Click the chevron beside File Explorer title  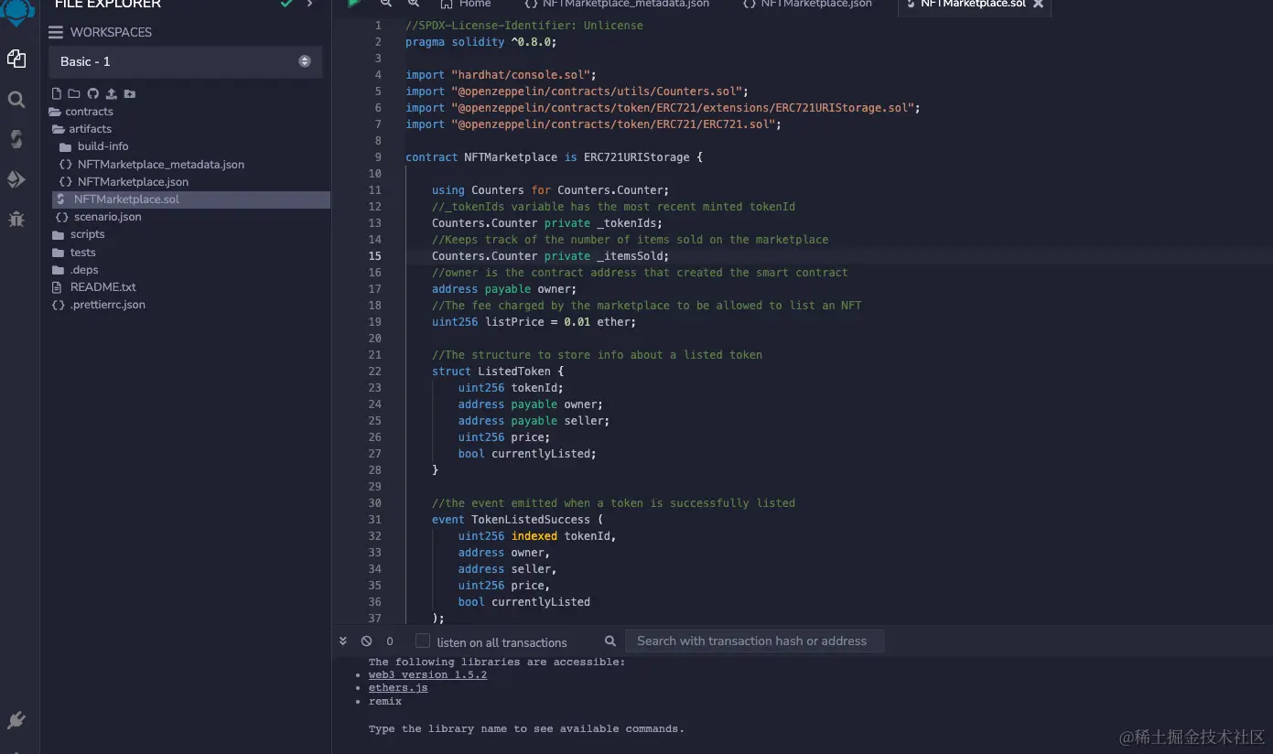point(310,5)
